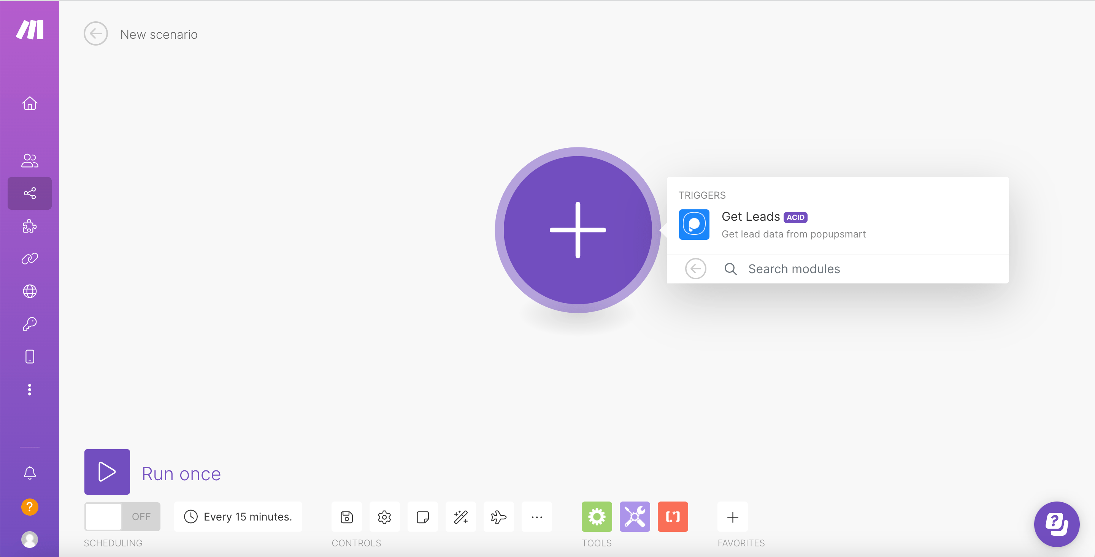Image resolution: width=1095 pixels, height=557 pixels.
Task: Click the More options ellipsis menu
Action: (x=537, y=516)
